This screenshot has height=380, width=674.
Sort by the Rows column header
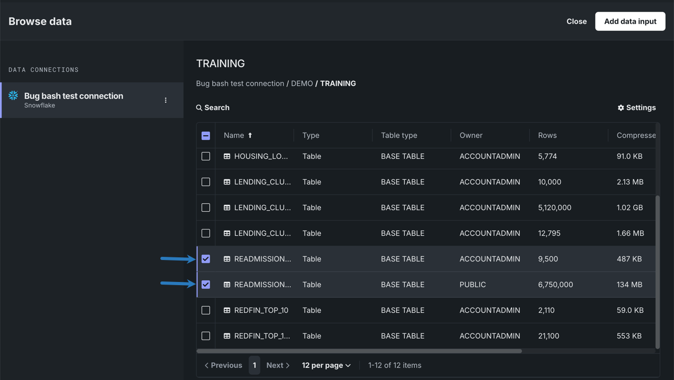coord(547,135)
